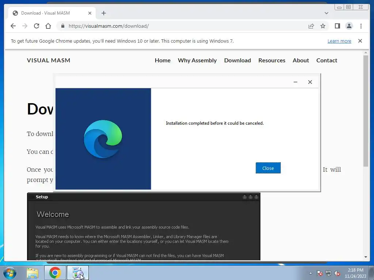
Task: Go to Chrome home page icon
Action: (x=48, y=26)
